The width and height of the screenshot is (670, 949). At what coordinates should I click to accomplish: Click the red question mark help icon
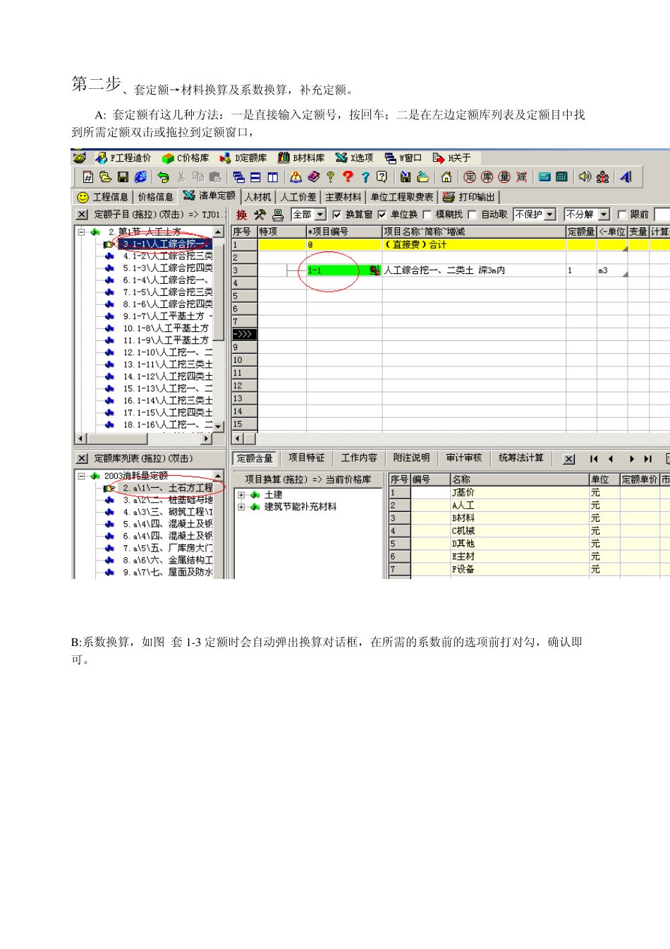click(x=348, y=177)
